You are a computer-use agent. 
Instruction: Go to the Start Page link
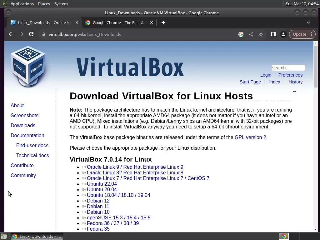click(x=250, y=82)
